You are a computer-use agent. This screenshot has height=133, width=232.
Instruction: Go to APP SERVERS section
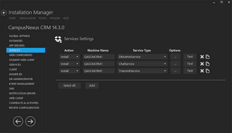(17, 46)
